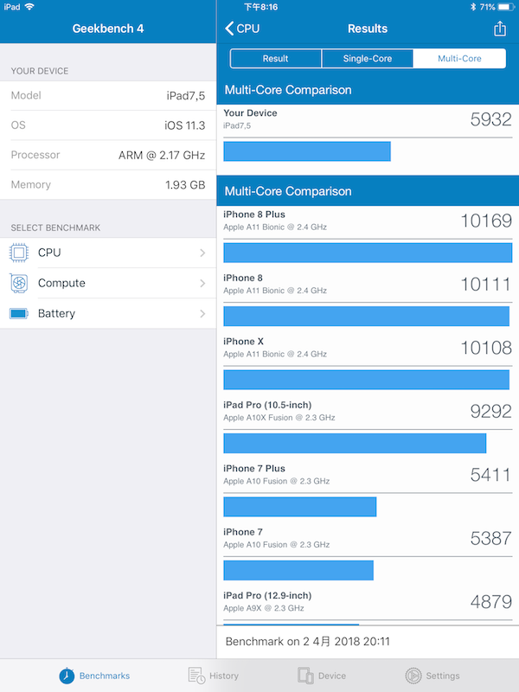Tap the score 9292
Image resolution: width=519 pixels, height=692 pixels.
pos(490,412)
